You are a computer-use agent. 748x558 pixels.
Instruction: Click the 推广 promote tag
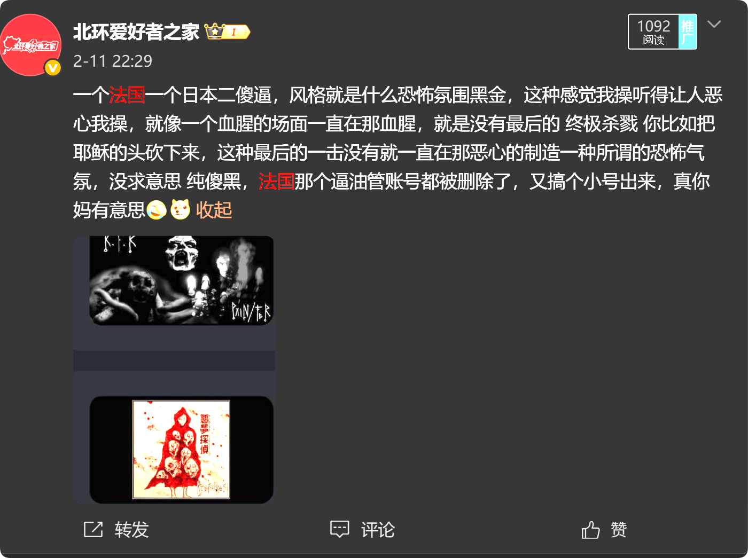pyautogui.click(x=688, y=32)
